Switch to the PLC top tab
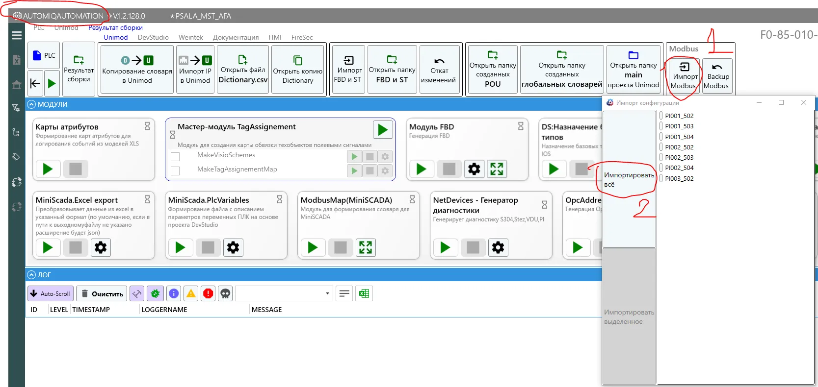Image resolution: width=818 pixels, height=387 pixels. pyautogui.click(x=39, y=28)
